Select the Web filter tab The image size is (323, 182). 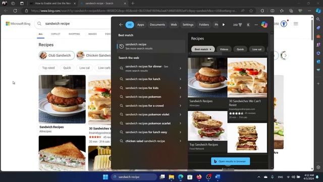coord(174,25)
